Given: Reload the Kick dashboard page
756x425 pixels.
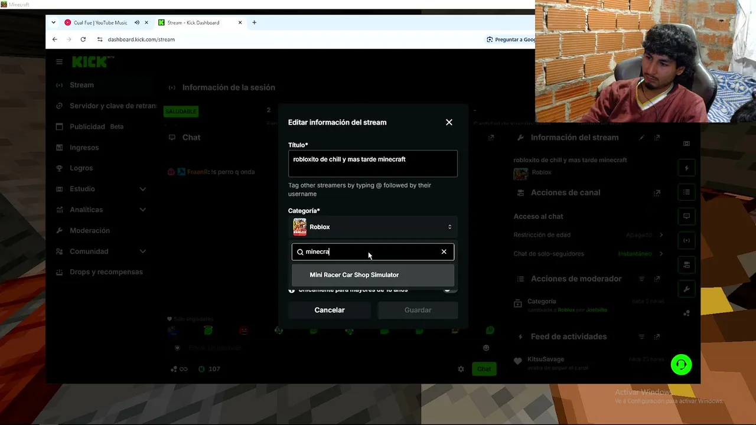Looking at the screenshot, I should pyautogui.click(x=83, y=40).
